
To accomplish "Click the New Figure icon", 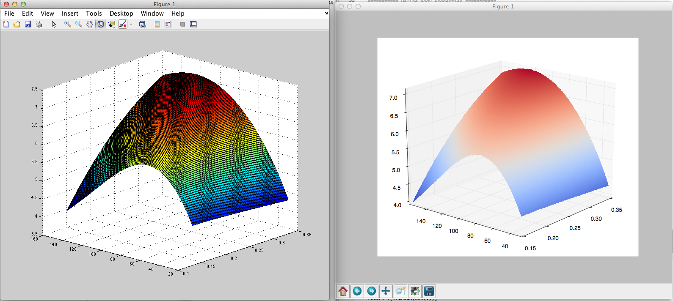I will point(6,25).
